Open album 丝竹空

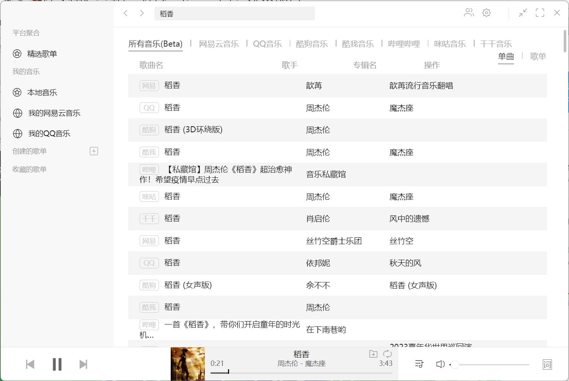tap(401, 241)
